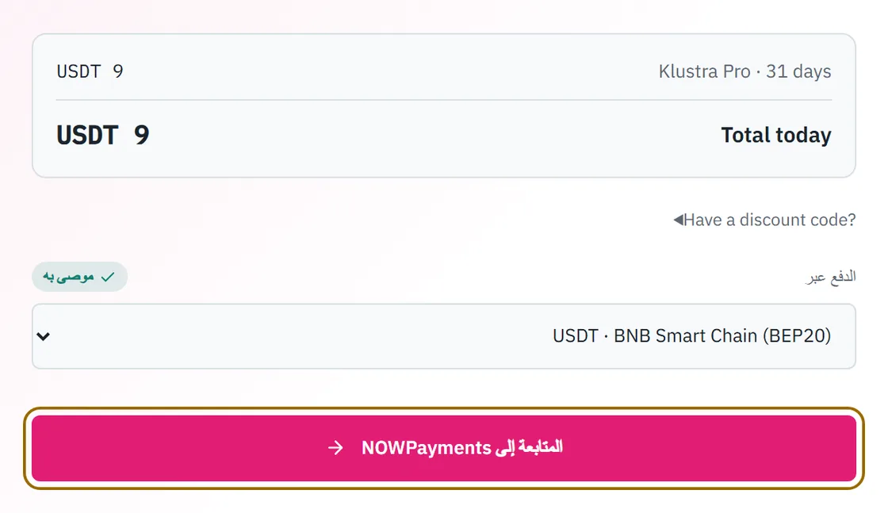
Task: Click the NOWPayments text on the button
Action: coord(427,448)
